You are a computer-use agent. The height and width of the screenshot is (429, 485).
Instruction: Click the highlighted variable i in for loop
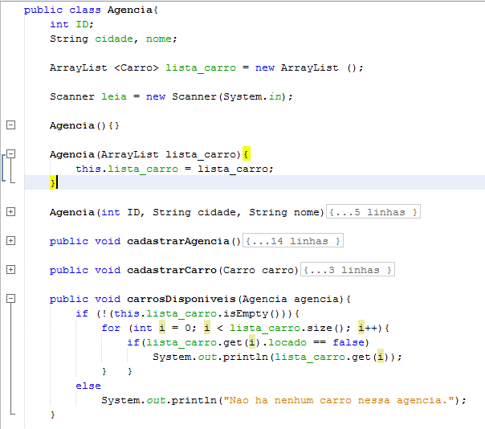click(x=162, y=328)
